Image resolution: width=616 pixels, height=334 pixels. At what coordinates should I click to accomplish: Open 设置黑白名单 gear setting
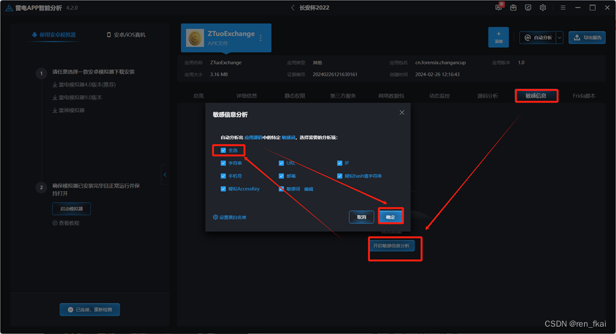[230, 217]
